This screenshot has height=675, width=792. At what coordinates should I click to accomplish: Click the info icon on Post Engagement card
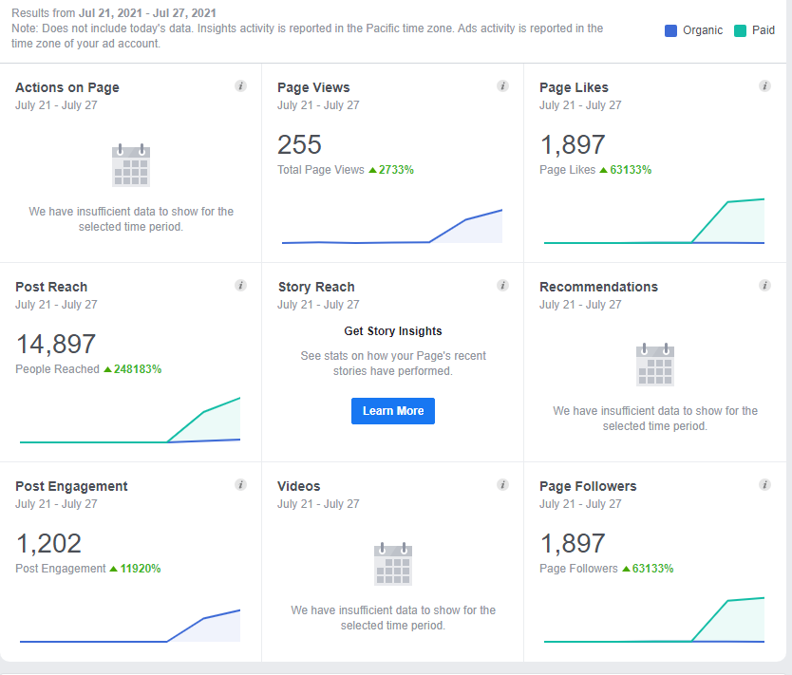[x=240, y=485]
